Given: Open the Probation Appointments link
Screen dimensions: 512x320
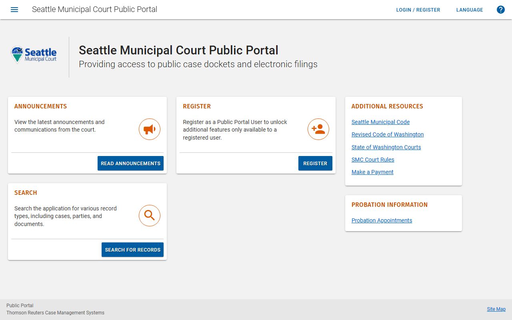Looking at the screenshot, I should click(x=382, y=220).
